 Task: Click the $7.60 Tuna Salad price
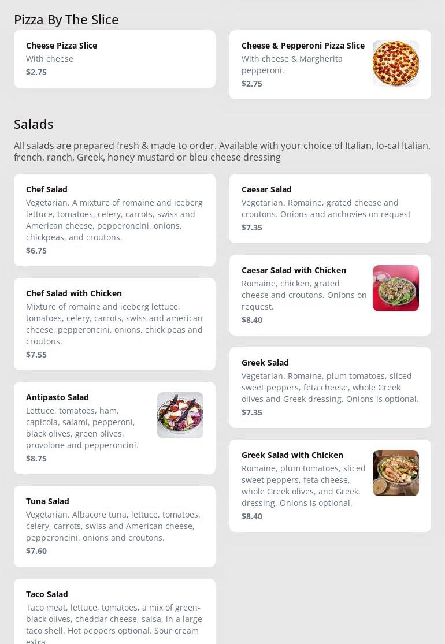point(36,551)
